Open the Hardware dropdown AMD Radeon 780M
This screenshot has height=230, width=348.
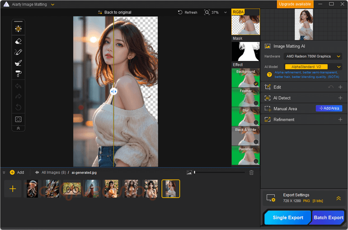click(x=313, y=56)
